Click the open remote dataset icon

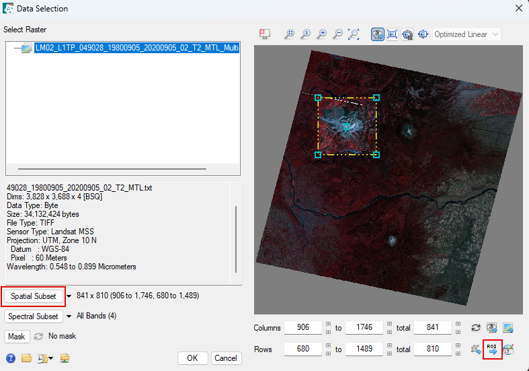click(x=65, y=358)
